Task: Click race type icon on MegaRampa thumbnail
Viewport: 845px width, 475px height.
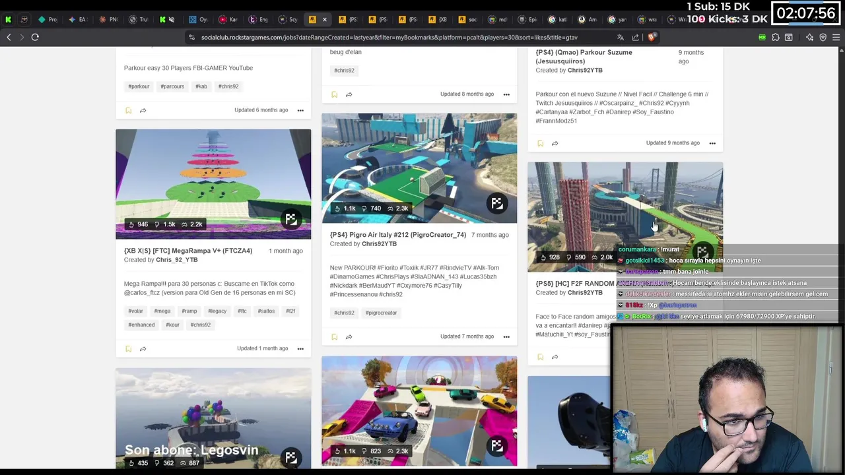Action: (291, 219)
